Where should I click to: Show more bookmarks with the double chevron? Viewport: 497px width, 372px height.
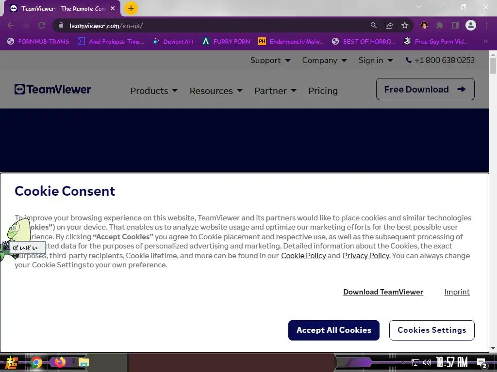[485, 41]
